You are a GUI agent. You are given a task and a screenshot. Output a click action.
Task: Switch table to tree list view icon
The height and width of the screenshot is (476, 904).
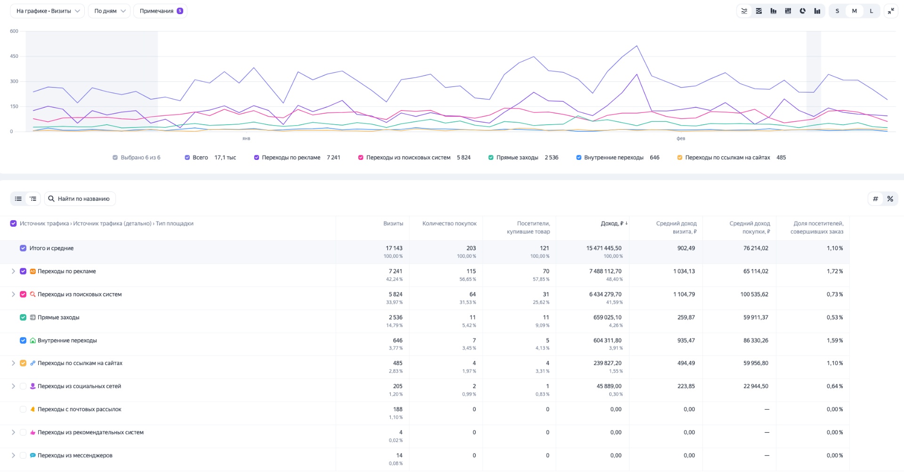click(x=32, y=198)
